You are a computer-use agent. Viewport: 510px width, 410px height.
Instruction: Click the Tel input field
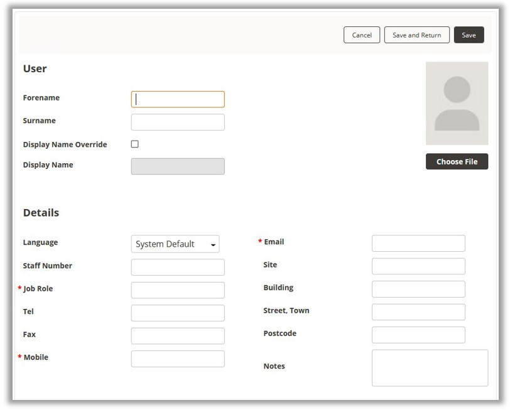178,313
